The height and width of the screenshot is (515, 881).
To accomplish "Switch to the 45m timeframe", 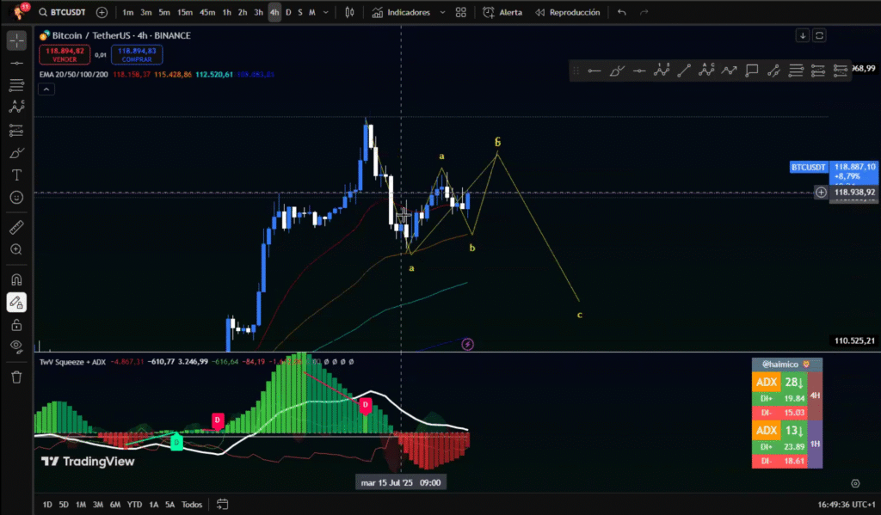I will pos(207,12).
